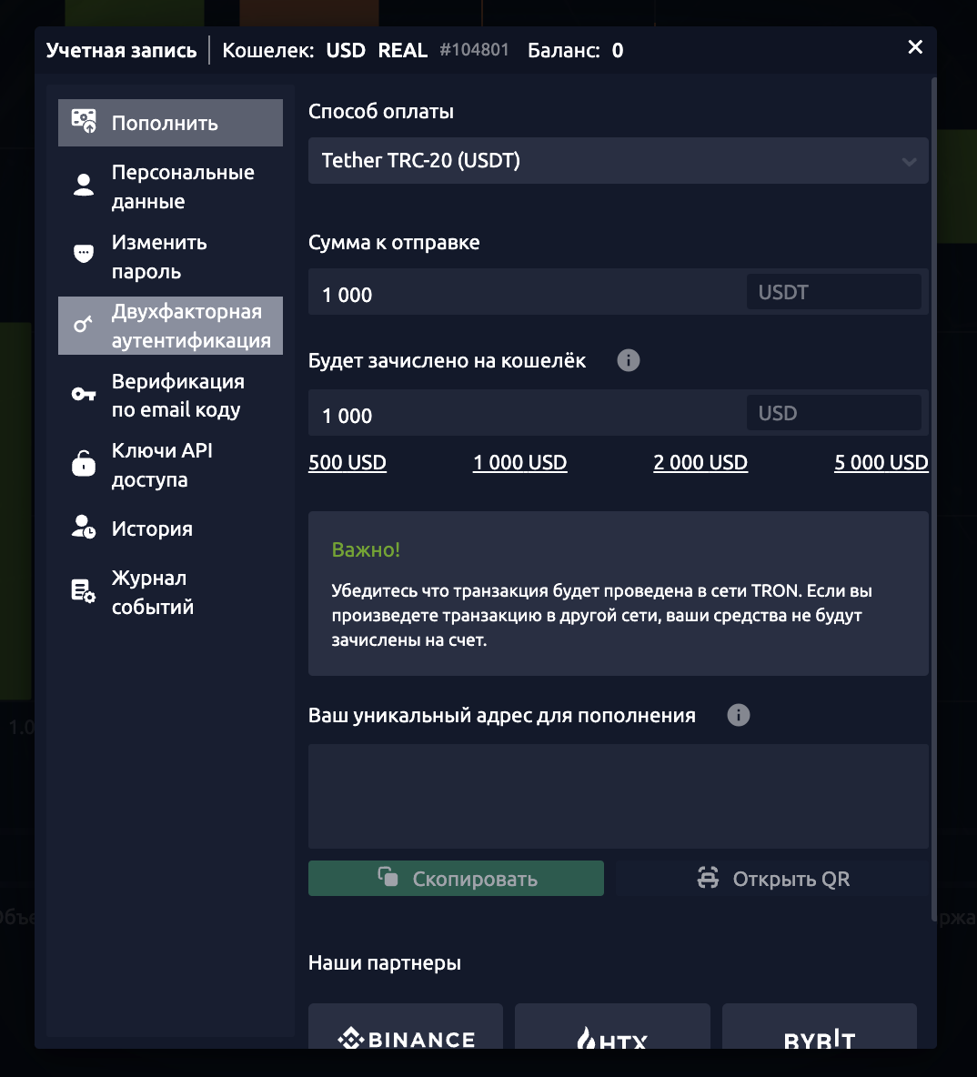Open Ключи API доступа section

tap(170, 464)
